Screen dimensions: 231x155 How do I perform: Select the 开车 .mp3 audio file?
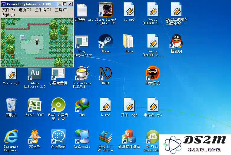(129, 105)
